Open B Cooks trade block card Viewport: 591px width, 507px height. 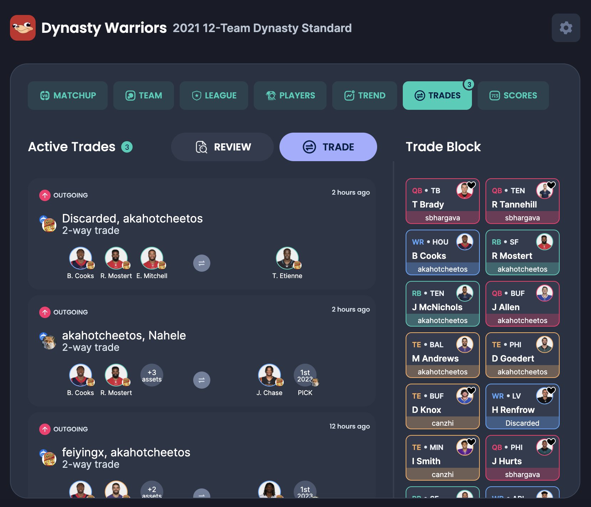click(443, 252)
